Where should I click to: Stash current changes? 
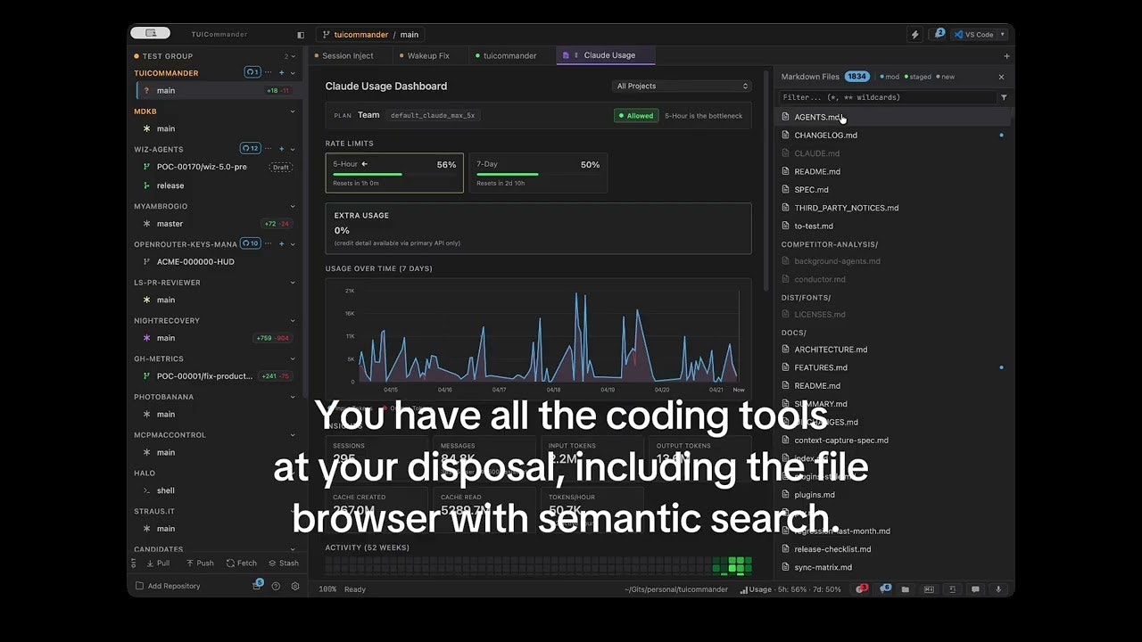pos(284,564)
